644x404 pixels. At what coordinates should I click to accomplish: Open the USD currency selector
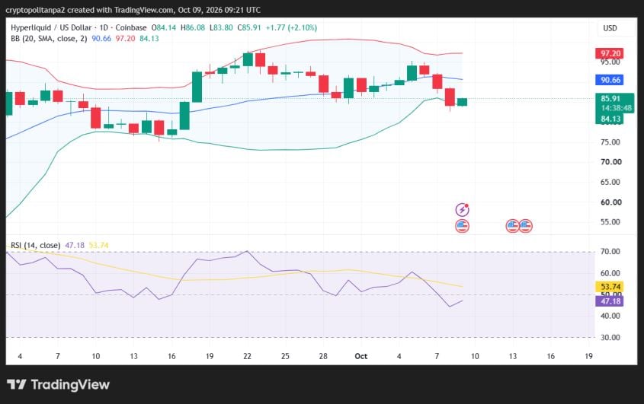610,28
